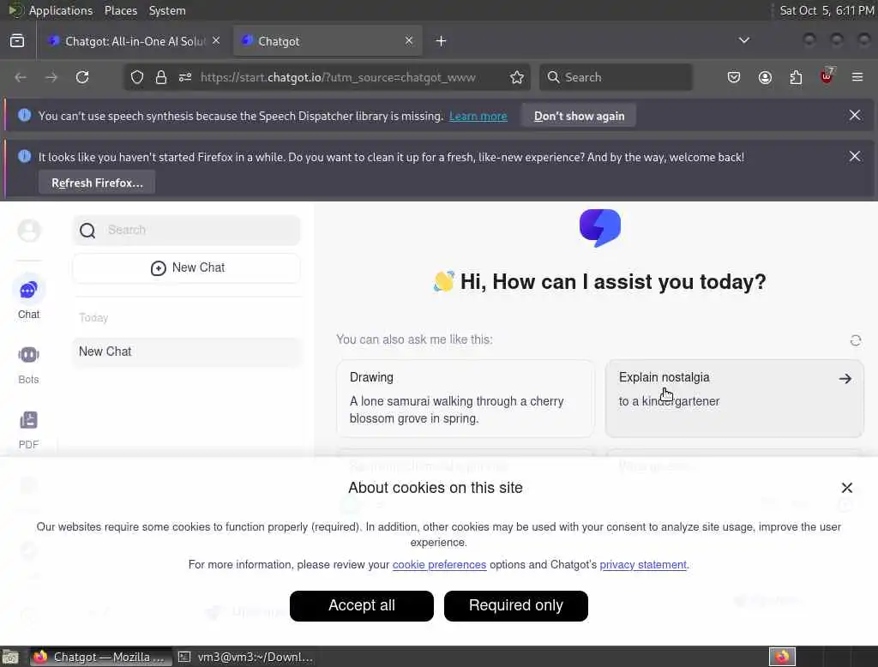This screenshot has height=667, width=878.
Task: Click Don't show again button
Action: click(579, 116)
